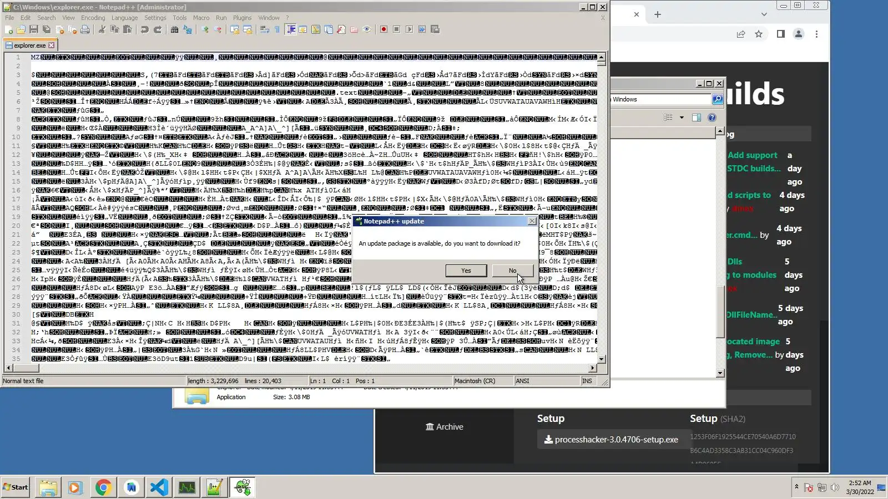Open the Search menu
The width and height of the screenshot is (888, 499).
click(47, 18)
